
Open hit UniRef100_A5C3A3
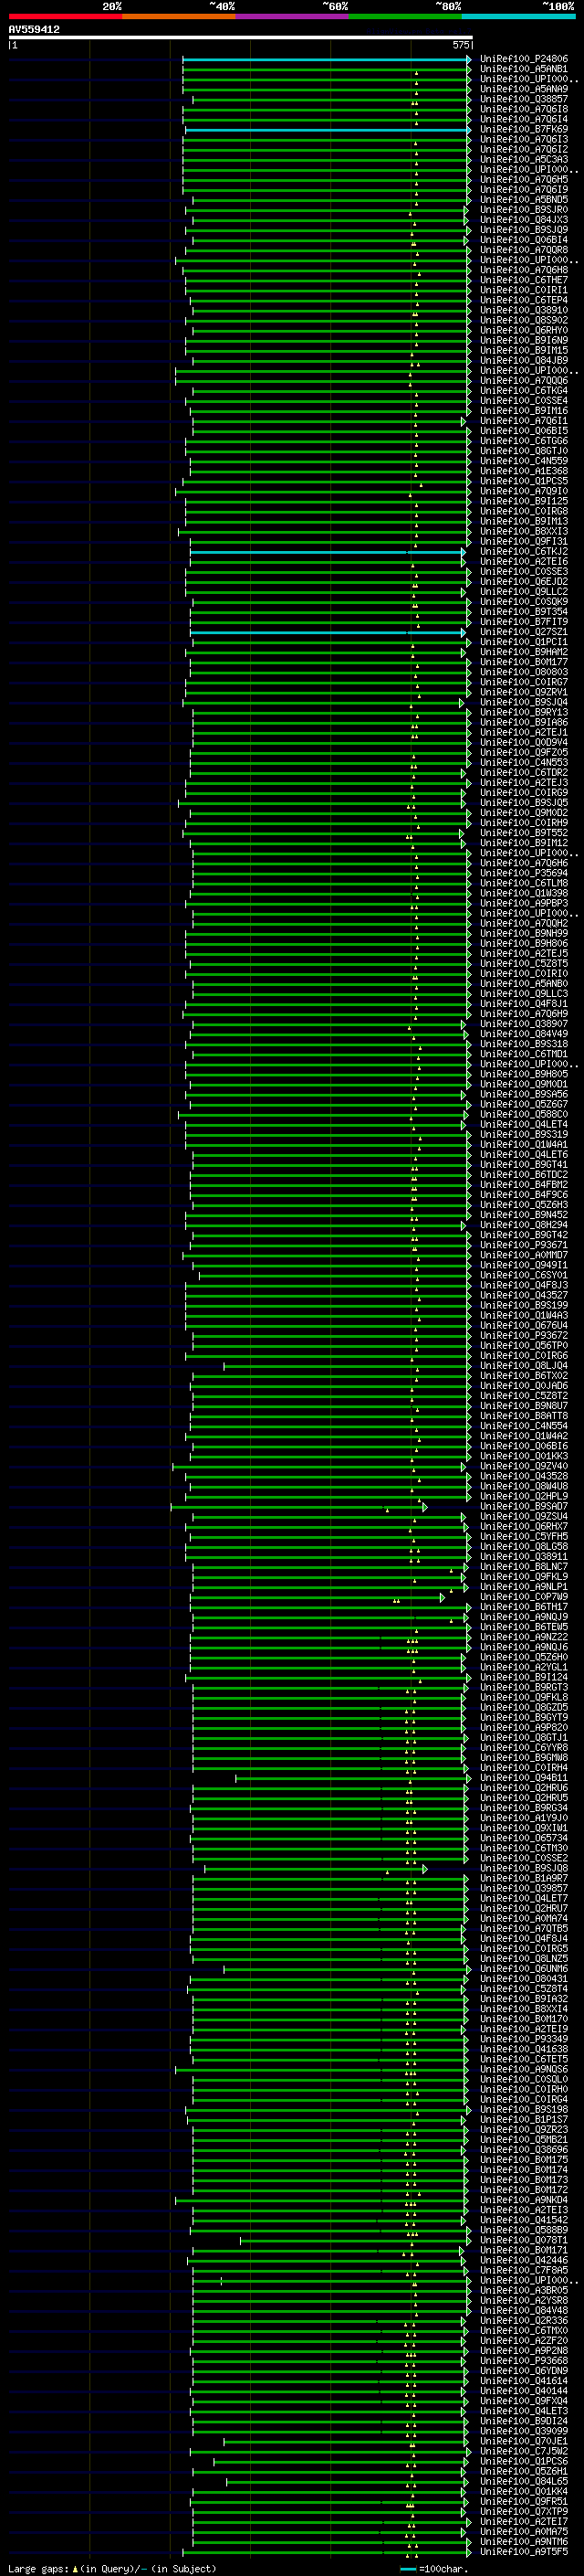click(x=524, y=160)
